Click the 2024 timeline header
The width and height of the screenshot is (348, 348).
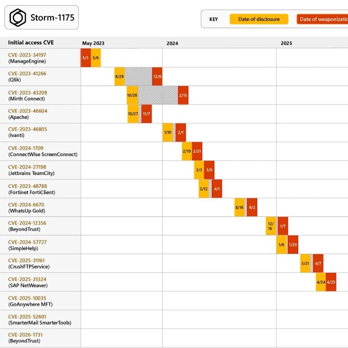click(172, 43)
